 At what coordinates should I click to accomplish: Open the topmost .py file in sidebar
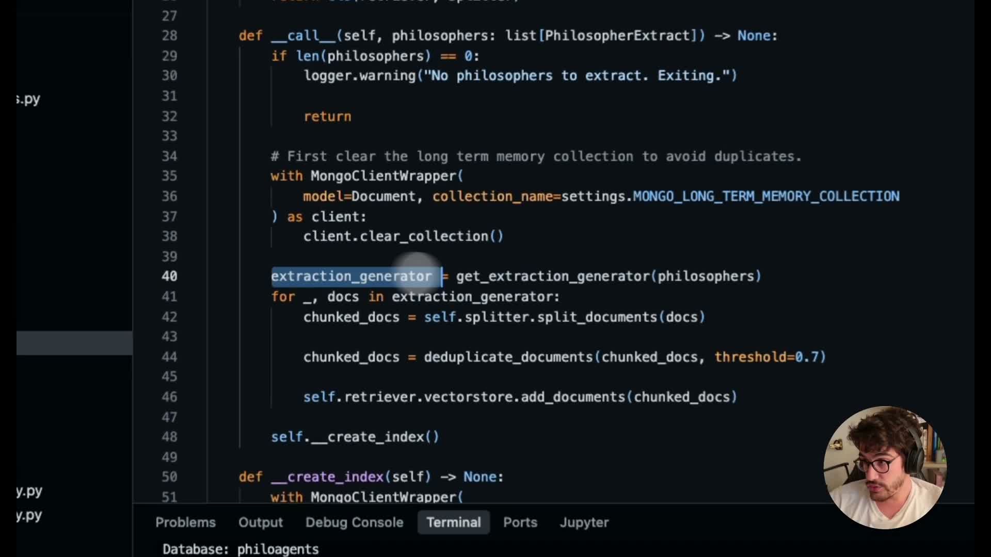coord(28,99)
